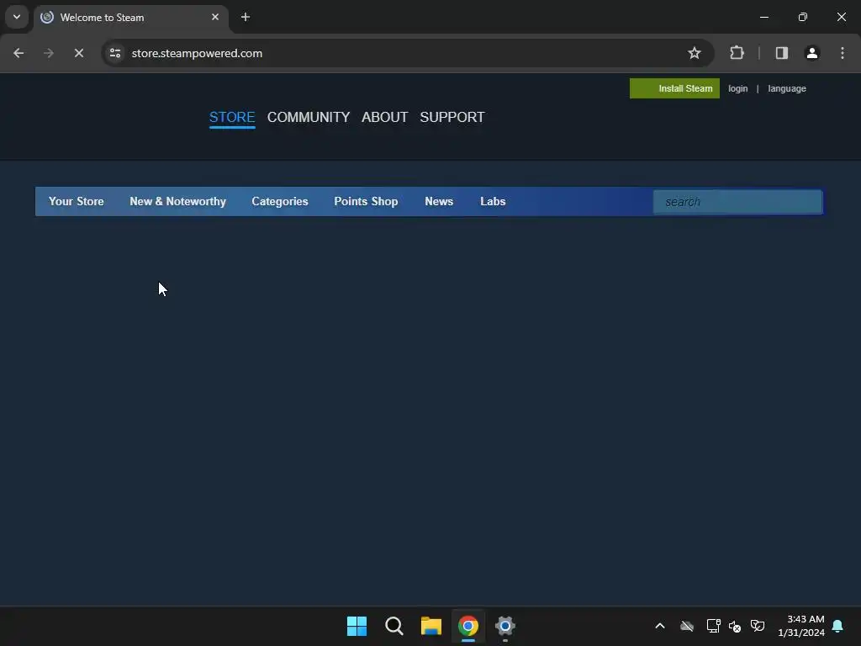Open the Your Store tab
861x646 pixels.
(77, 201)
